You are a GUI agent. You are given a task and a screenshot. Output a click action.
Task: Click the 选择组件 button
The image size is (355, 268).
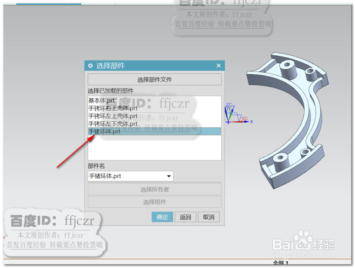[154, 202]
